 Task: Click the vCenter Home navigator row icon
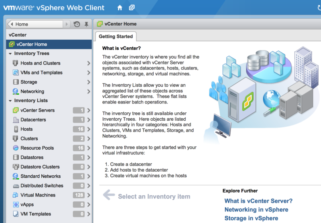point(12,44)
